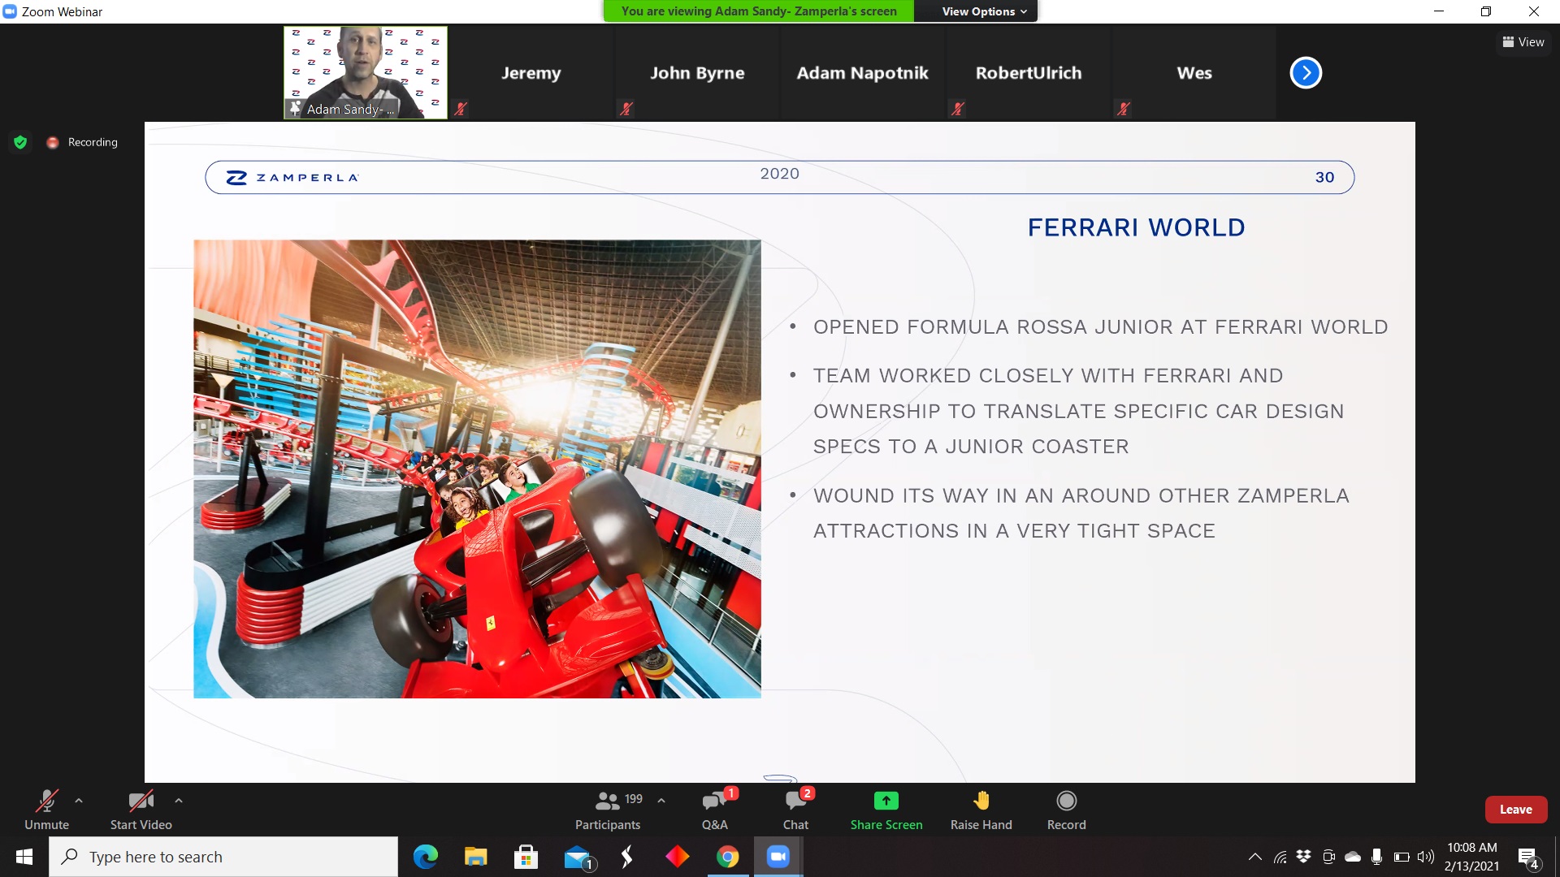Viewport: 1560px width, 877px height.
Task: Select John Byrne's panelist tile
Action: (696, 73)
